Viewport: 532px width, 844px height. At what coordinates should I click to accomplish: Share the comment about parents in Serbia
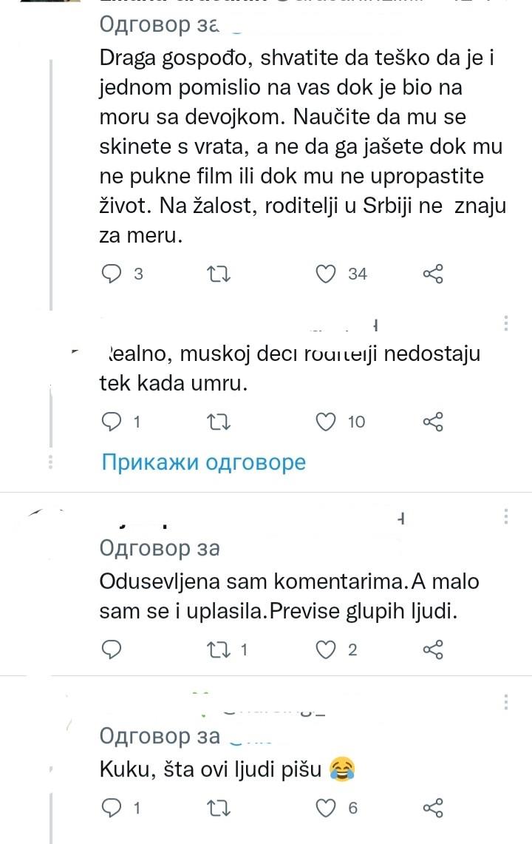click(x=433, y=274)
